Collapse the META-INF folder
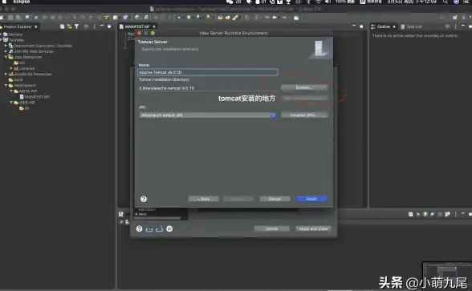 click(11, 91)
